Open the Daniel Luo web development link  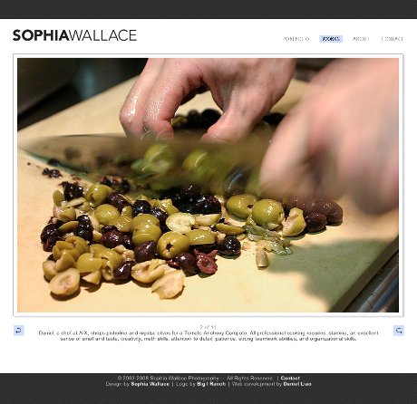point(297,384)
